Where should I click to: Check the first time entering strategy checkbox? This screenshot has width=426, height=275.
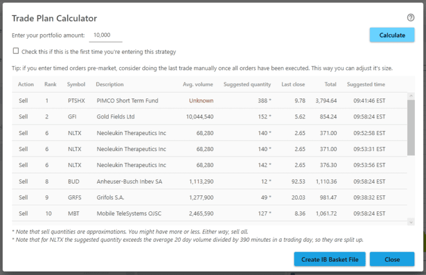pos(16,51)
